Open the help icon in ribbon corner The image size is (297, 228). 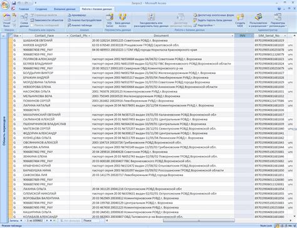click(279, 9)
